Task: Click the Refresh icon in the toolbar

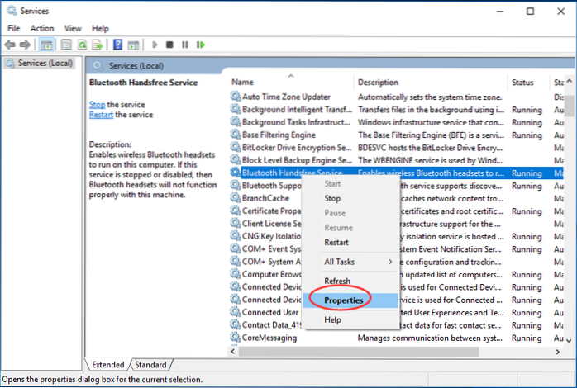Action: click(x=83, y=45)
